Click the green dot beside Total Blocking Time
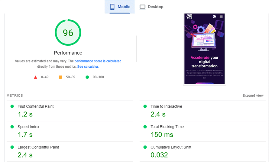The height and width of the screenshot is (162, 272). coord(145,127)
